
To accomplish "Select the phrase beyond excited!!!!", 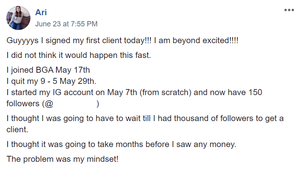I will point(205,41).
